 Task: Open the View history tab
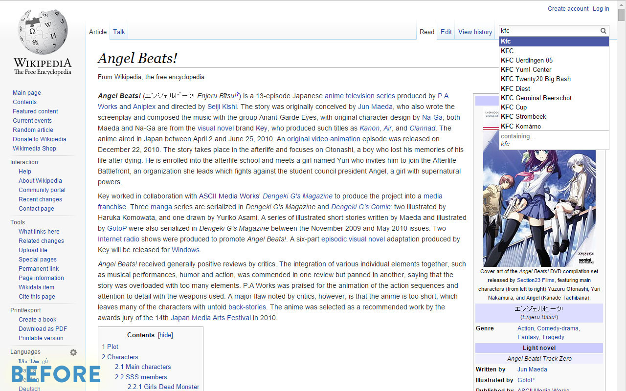point(475,32)
